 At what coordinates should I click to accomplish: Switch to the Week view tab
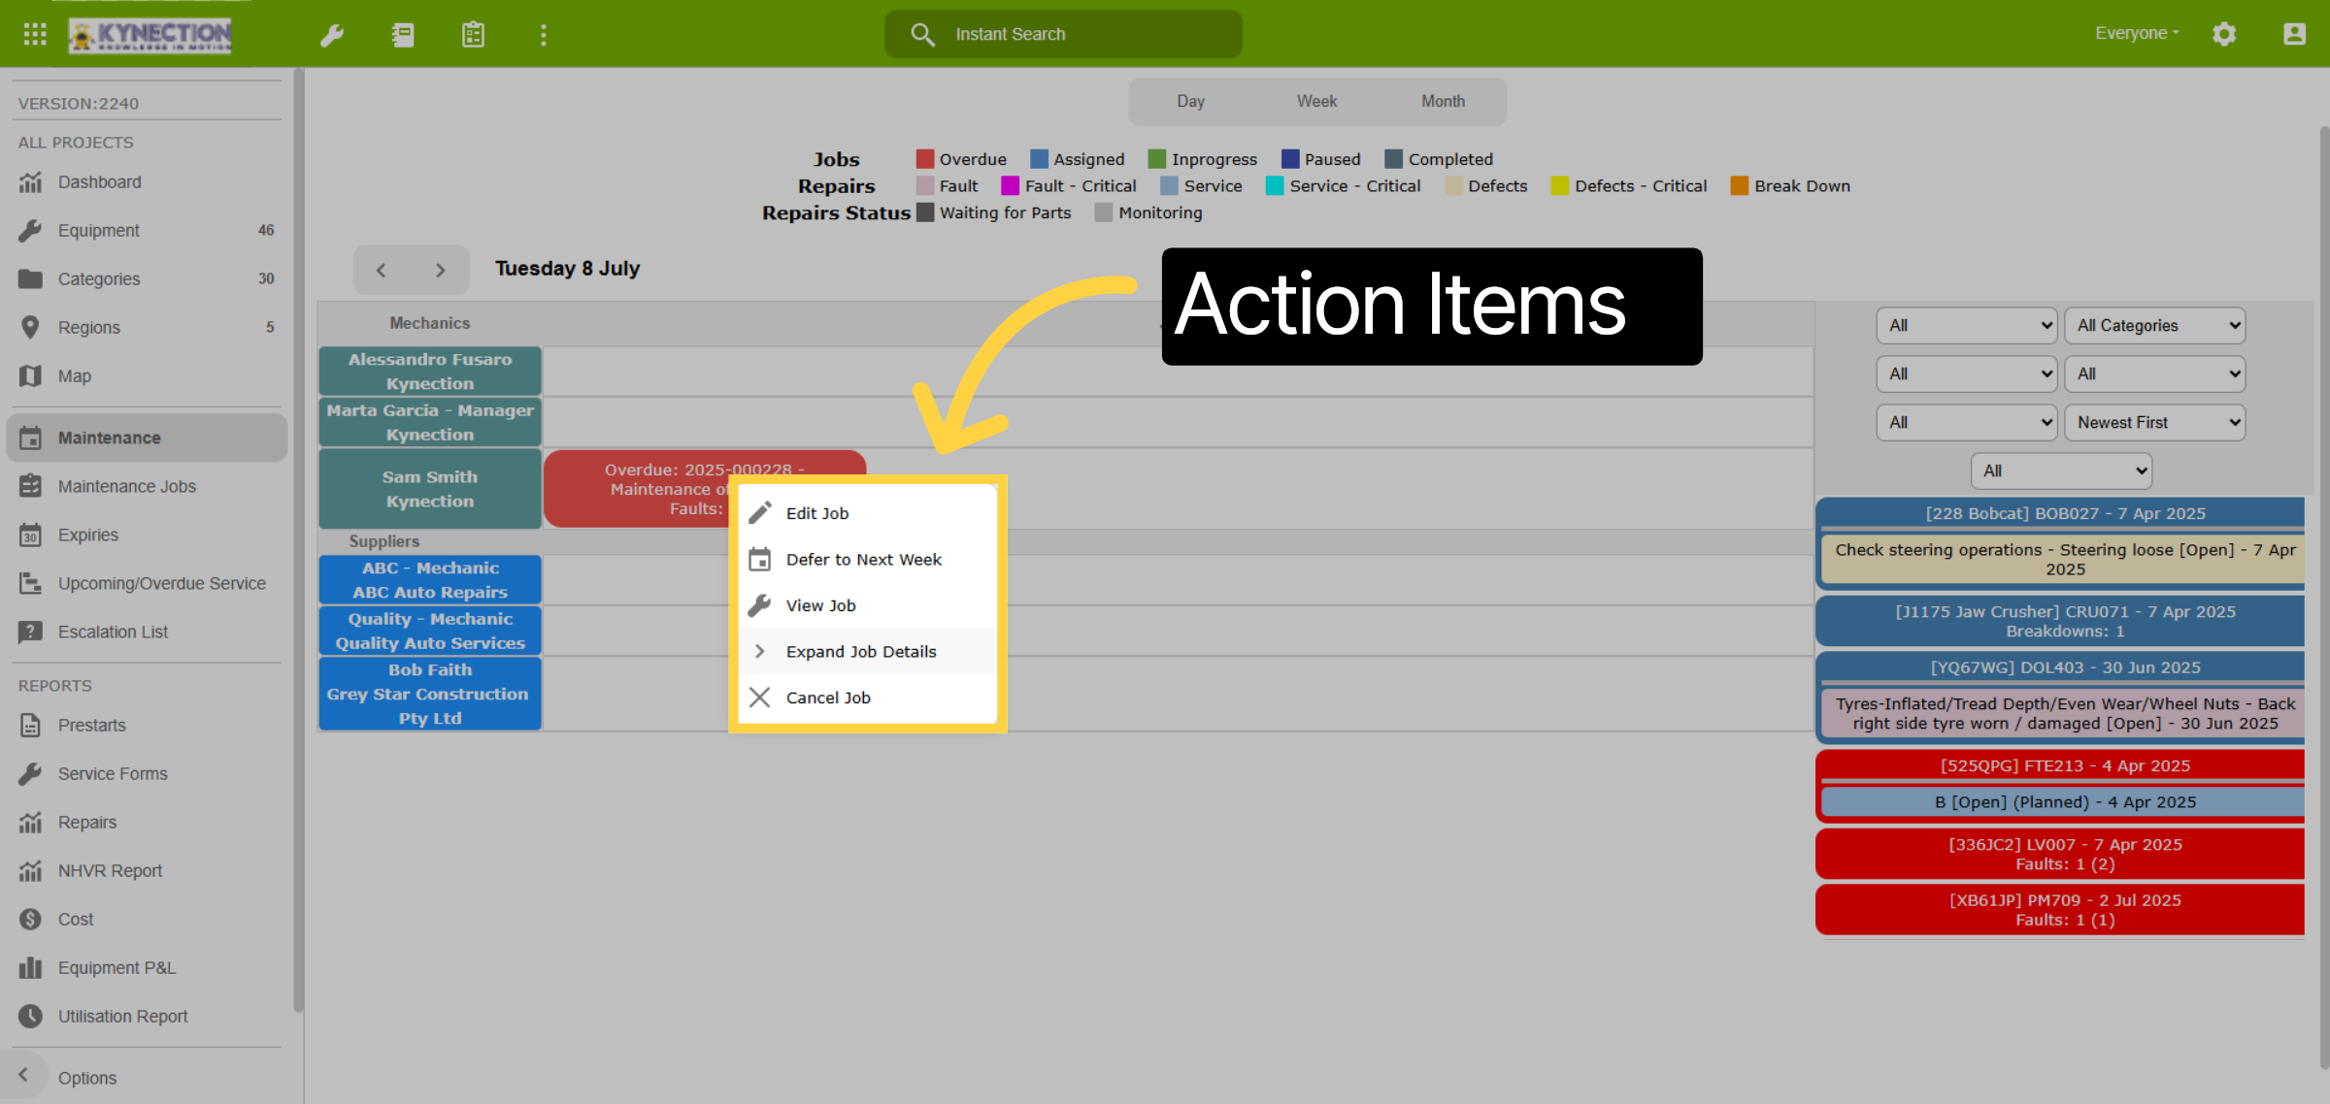(x=1316, y=101)
